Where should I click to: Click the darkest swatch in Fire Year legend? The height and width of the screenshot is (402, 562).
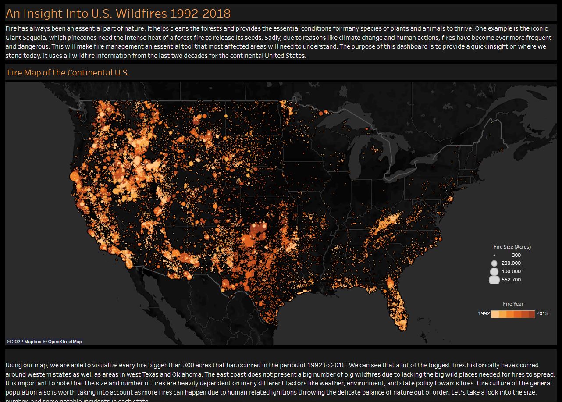pyautogui.click(x=531, y=314)
